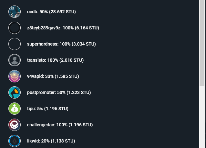This screenshot has height=148, width=206.
Task: Open postpromoter's 50% vote entry
Action: [x=59, y=93]
